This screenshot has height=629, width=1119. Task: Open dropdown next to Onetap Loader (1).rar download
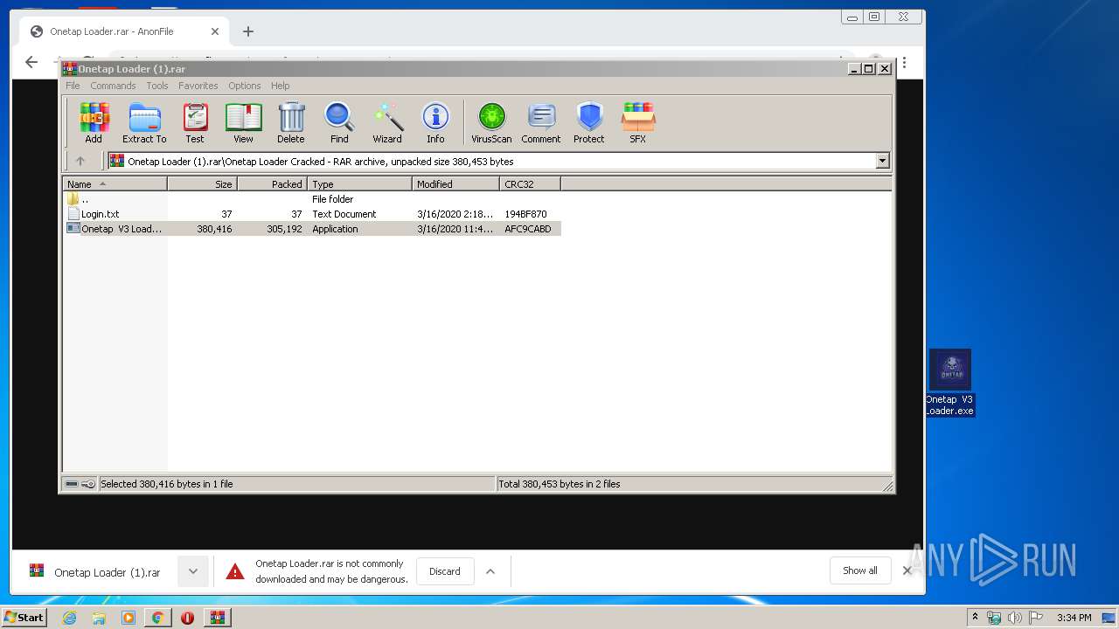[x=193, y=571]
